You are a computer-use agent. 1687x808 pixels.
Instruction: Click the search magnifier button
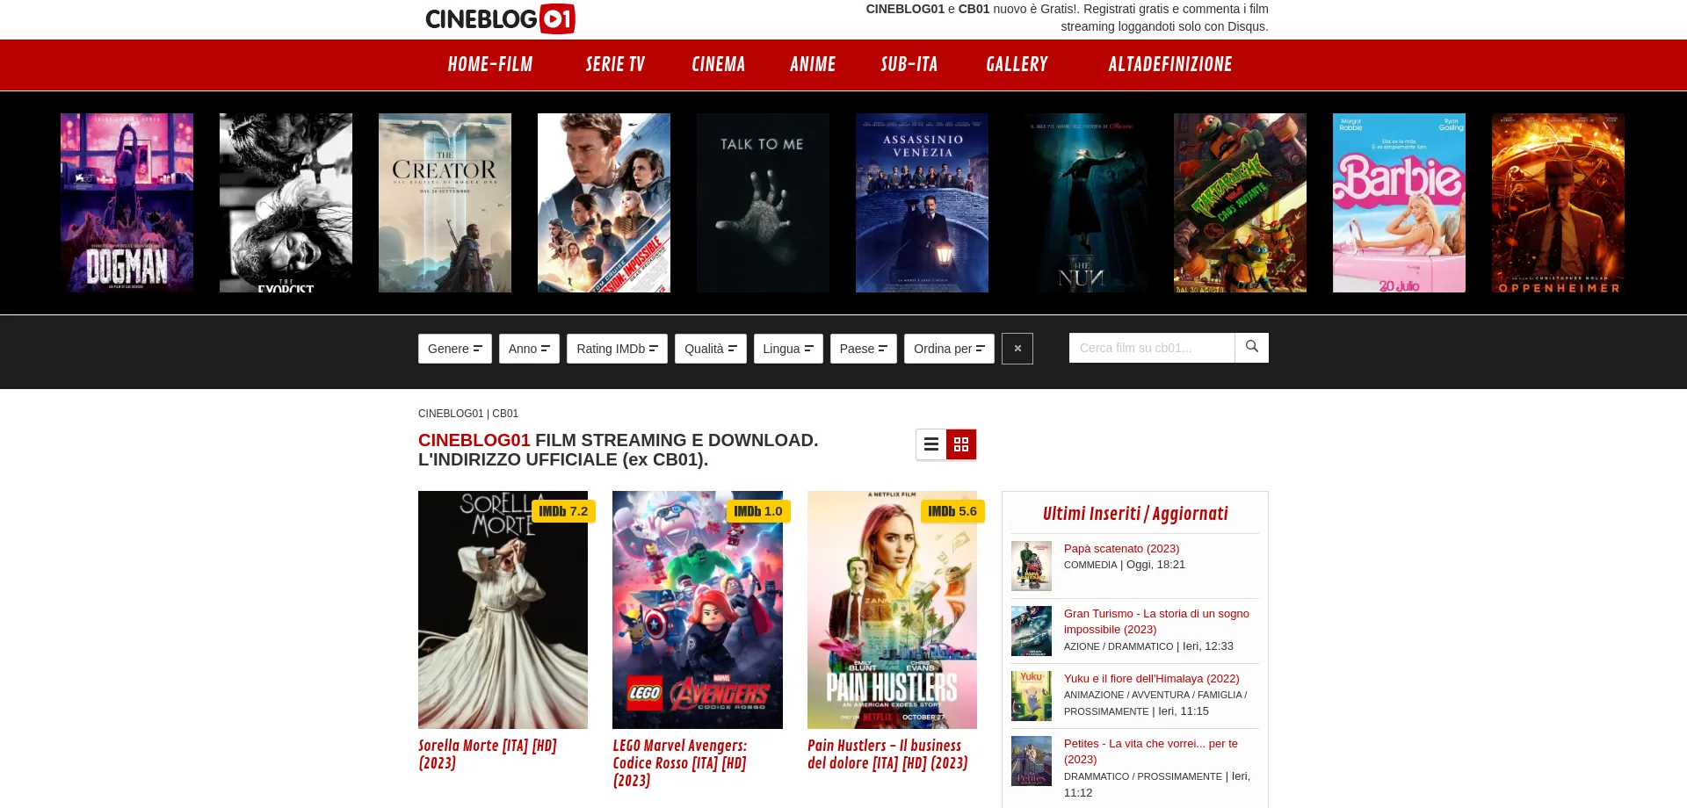click(x=1251, y=348)
